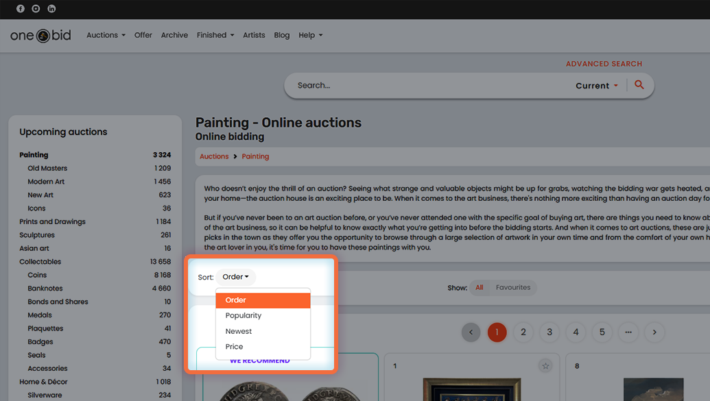Open the Current search scope dropdown
This screenshot has width=710, height=401.
pos(596,86)
